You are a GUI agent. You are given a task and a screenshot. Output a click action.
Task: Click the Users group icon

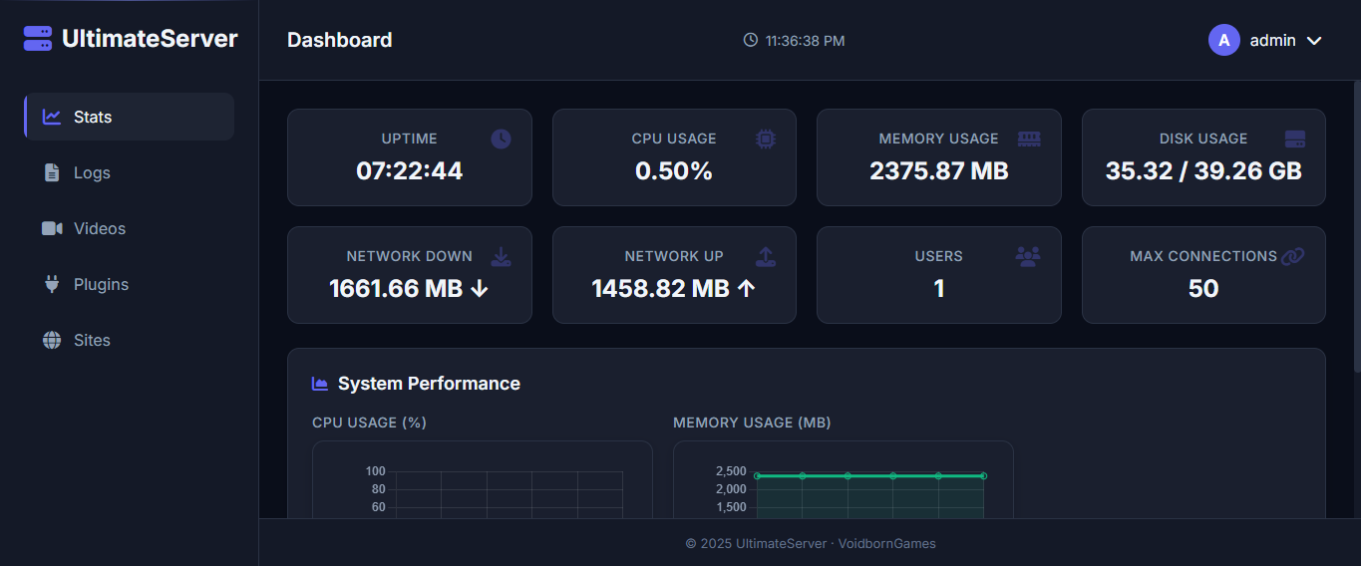[x=1028, y=257]
